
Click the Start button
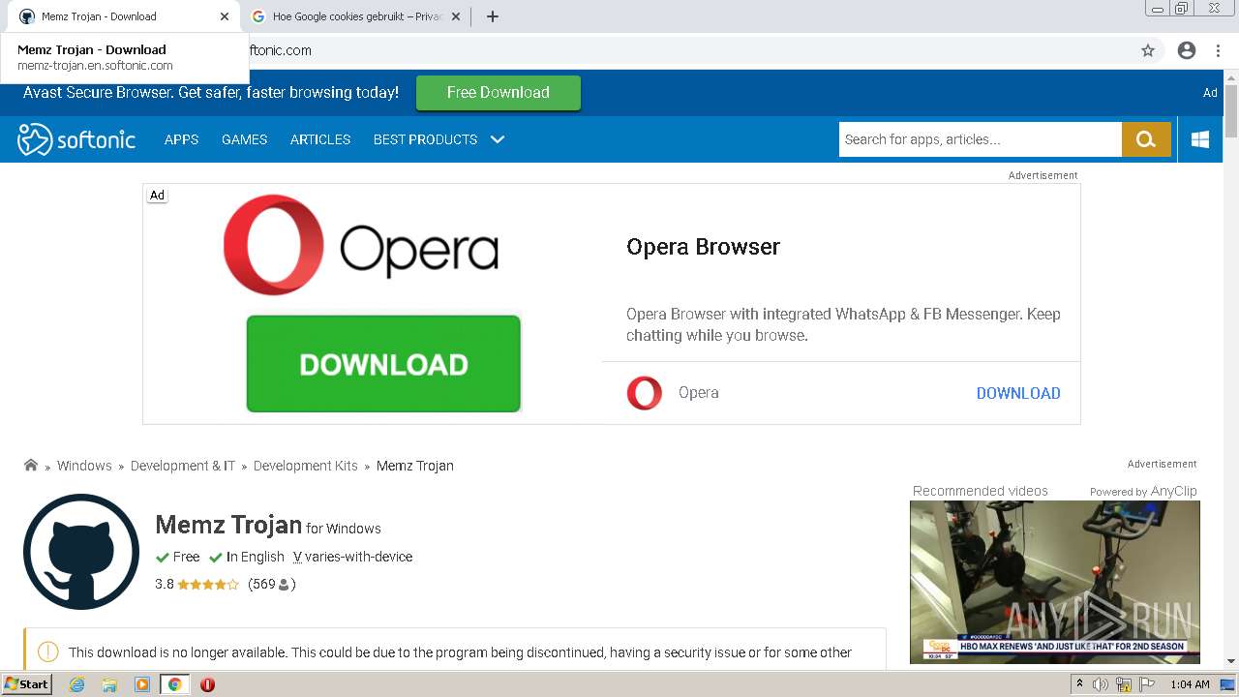[x=27, y=684]
